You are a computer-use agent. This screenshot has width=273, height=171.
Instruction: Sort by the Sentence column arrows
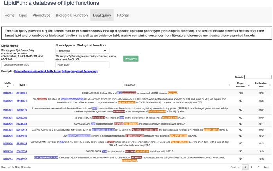tap(229, 85)
